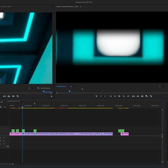The image size is (168, 168).
Task: Add a marker in Program monitor
Action: pyautogui.click(x=96, y=96)
